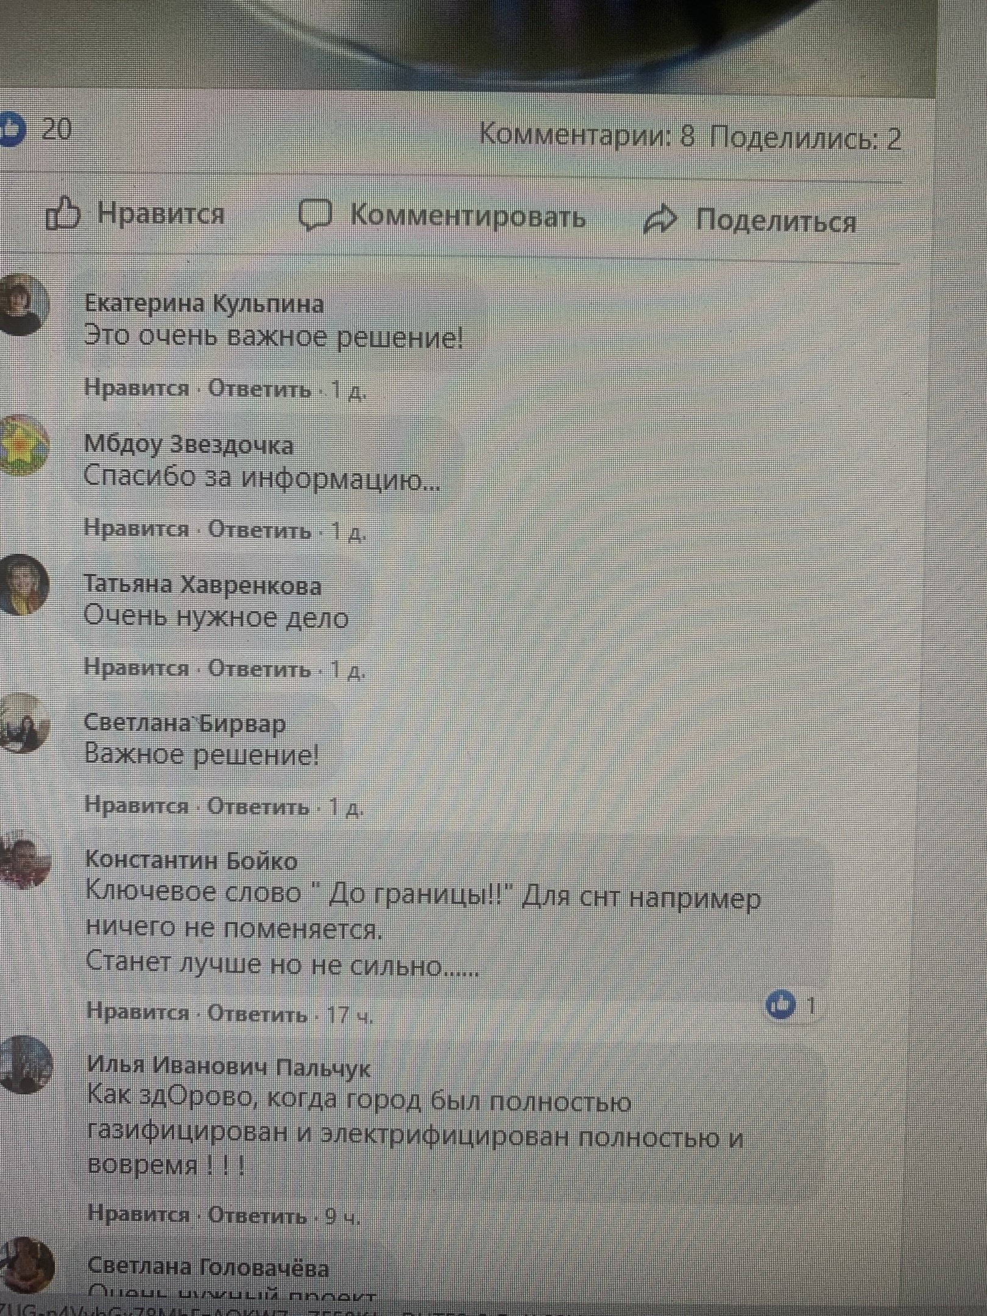Viewport: 987px width, 1316px height.
Task: Like Мбдоу Звездочка's comment
Action: (x=137, y=528)
